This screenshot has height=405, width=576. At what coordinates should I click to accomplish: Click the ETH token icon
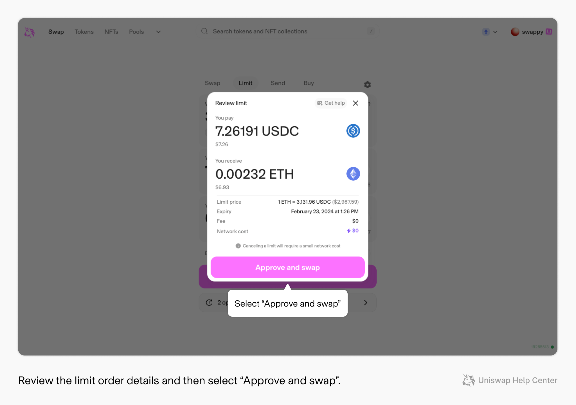[353, 174]
